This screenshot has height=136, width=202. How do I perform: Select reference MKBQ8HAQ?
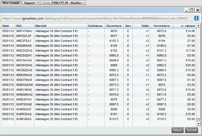pyautogui.click(x=24, y=94)
